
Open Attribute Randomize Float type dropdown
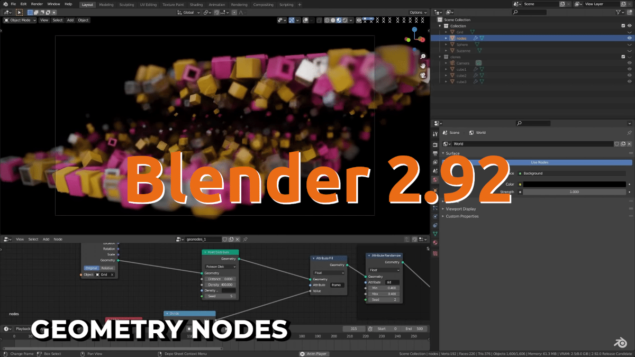tap(385, 270)
